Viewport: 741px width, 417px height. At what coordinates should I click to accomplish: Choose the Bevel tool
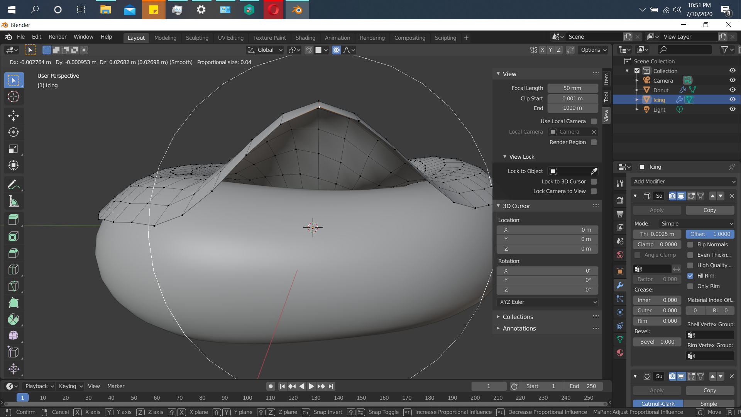[x=14, y=253]
